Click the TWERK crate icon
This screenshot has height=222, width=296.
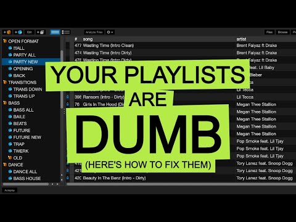pos(10,151)
